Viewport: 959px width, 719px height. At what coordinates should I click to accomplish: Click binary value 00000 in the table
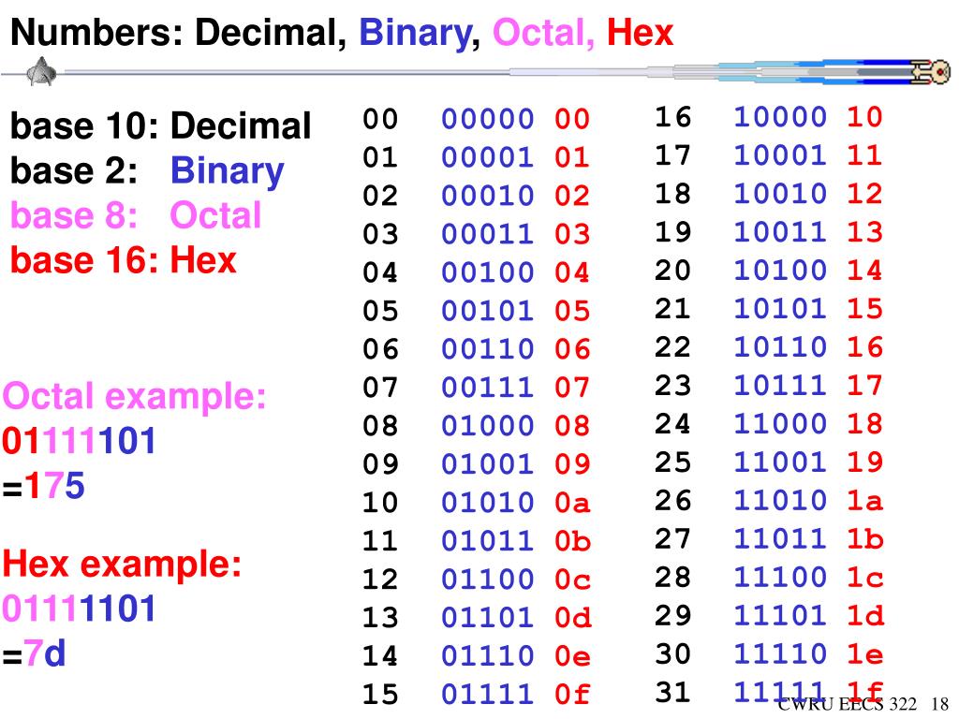pos(487,119)
